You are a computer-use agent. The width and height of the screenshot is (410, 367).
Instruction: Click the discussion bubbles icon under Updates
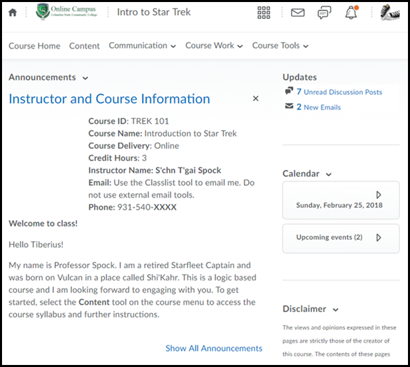click(289, 91)
